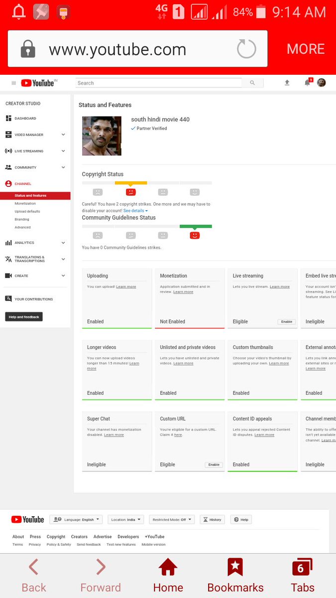Screen dimensions: 336x598
Task: Click the Help and feedback button
Action: [24, 317]
